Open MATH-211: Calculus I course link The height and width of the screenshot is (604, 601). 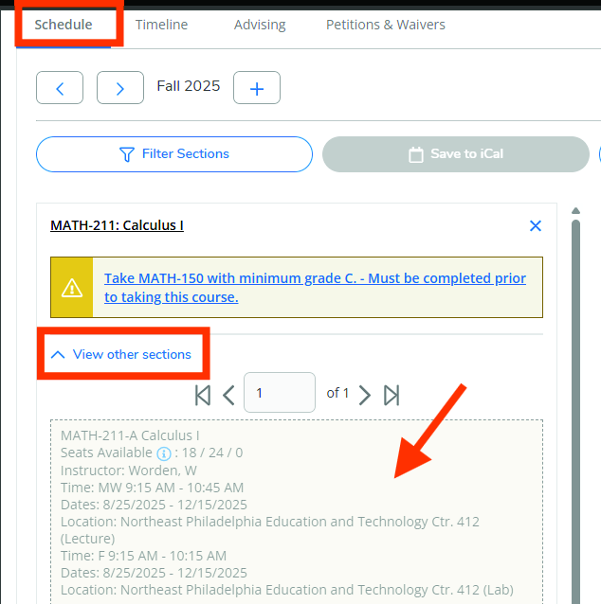coord(117,225)
